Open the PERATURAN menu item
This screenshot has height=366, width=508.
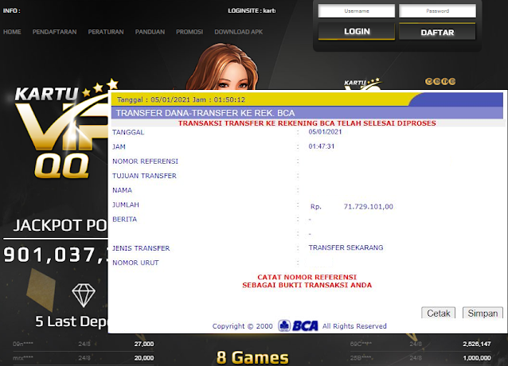coord(106,32)
